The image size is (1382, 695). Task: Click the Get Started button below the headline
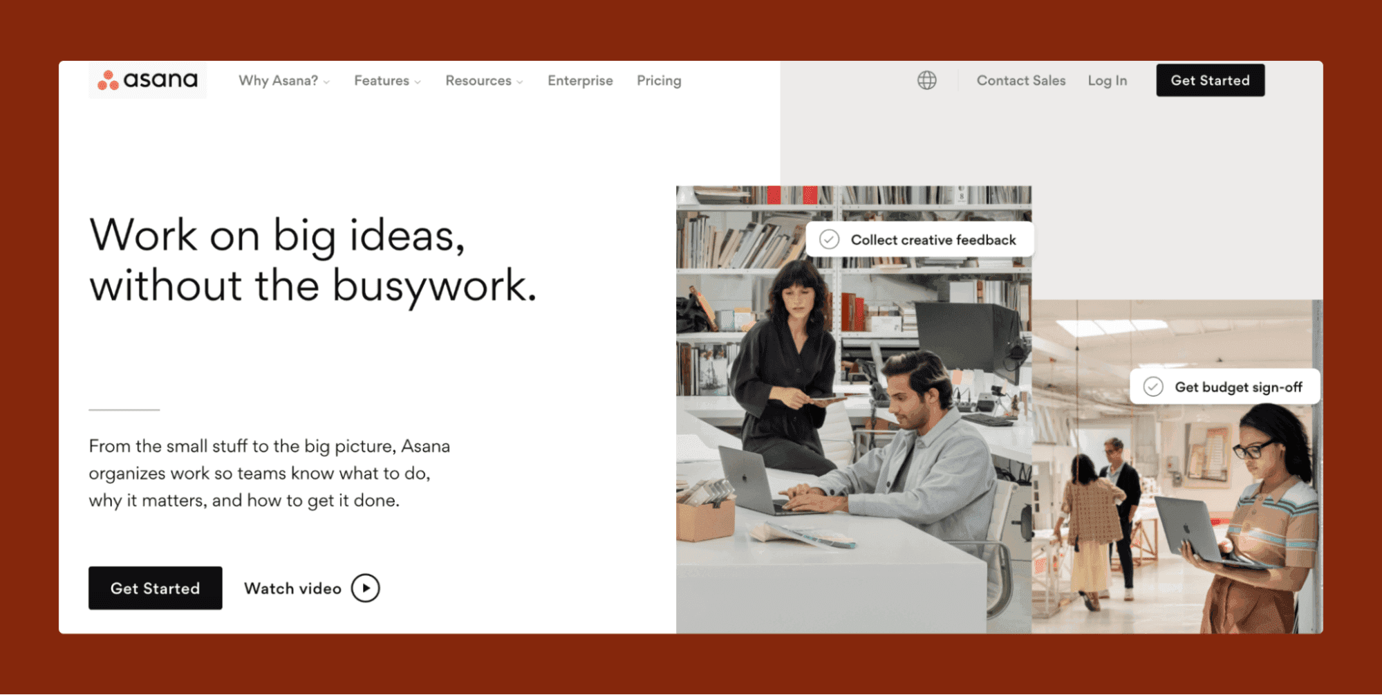coord(155,588)
